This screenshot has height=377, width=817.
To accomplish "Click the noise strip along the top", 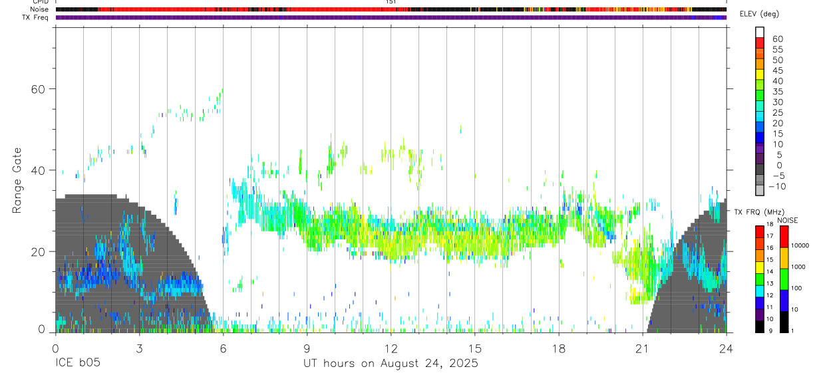I will [x=391, y=9].
